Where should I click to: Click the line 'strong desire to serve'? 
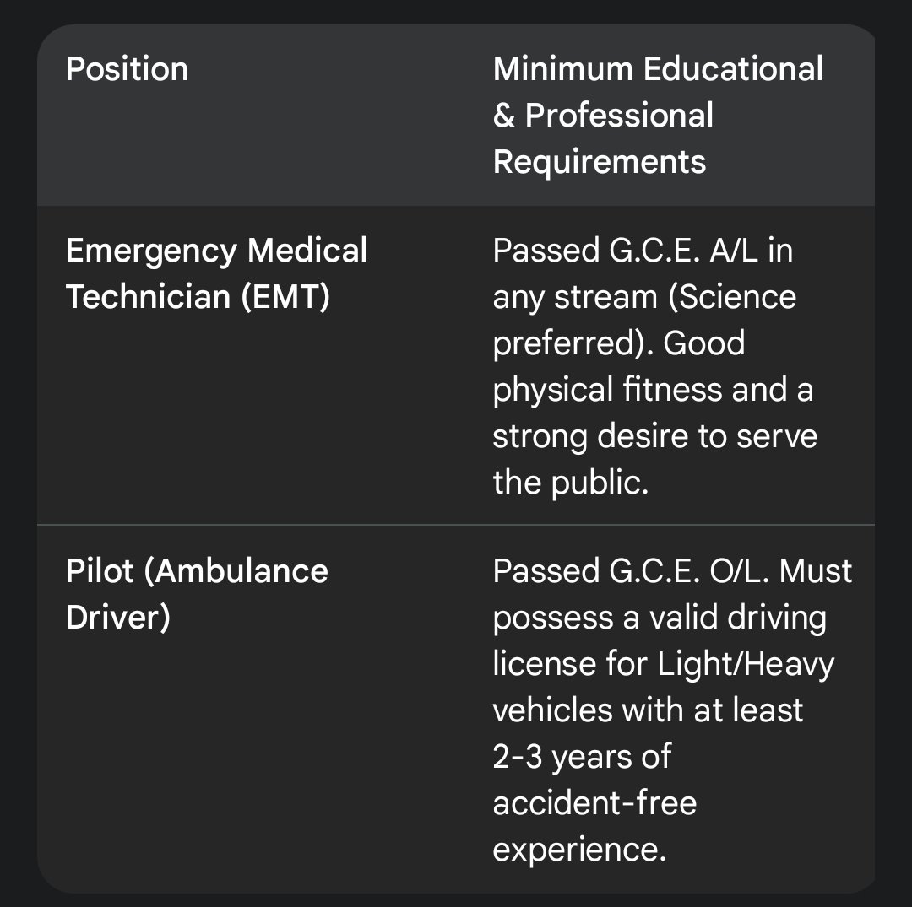[x=654, y=436]
